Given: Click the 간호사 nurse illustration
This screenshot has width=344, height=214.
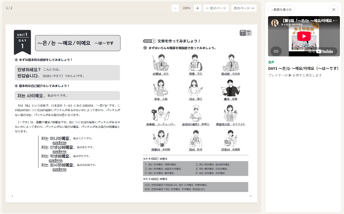Looking at the screenshot, I should coord(231,139).
